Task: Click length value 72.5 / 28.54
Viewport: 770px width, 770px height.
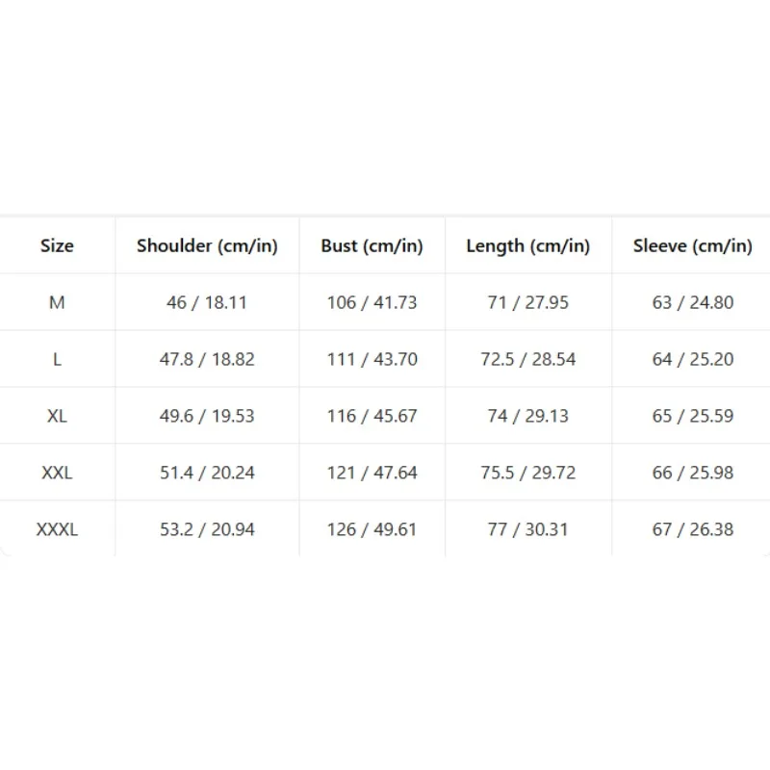Action: click(x=527, y=359)
